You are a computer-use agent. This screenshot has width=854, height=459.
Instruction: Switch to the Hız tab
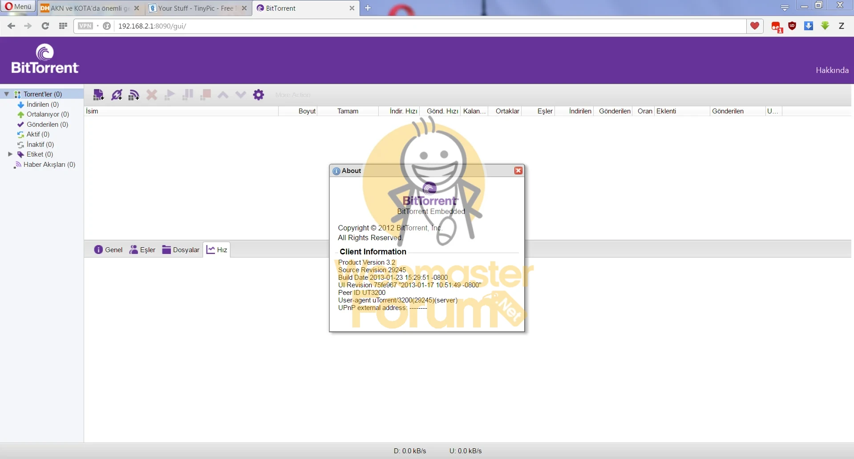click(217, 250)
